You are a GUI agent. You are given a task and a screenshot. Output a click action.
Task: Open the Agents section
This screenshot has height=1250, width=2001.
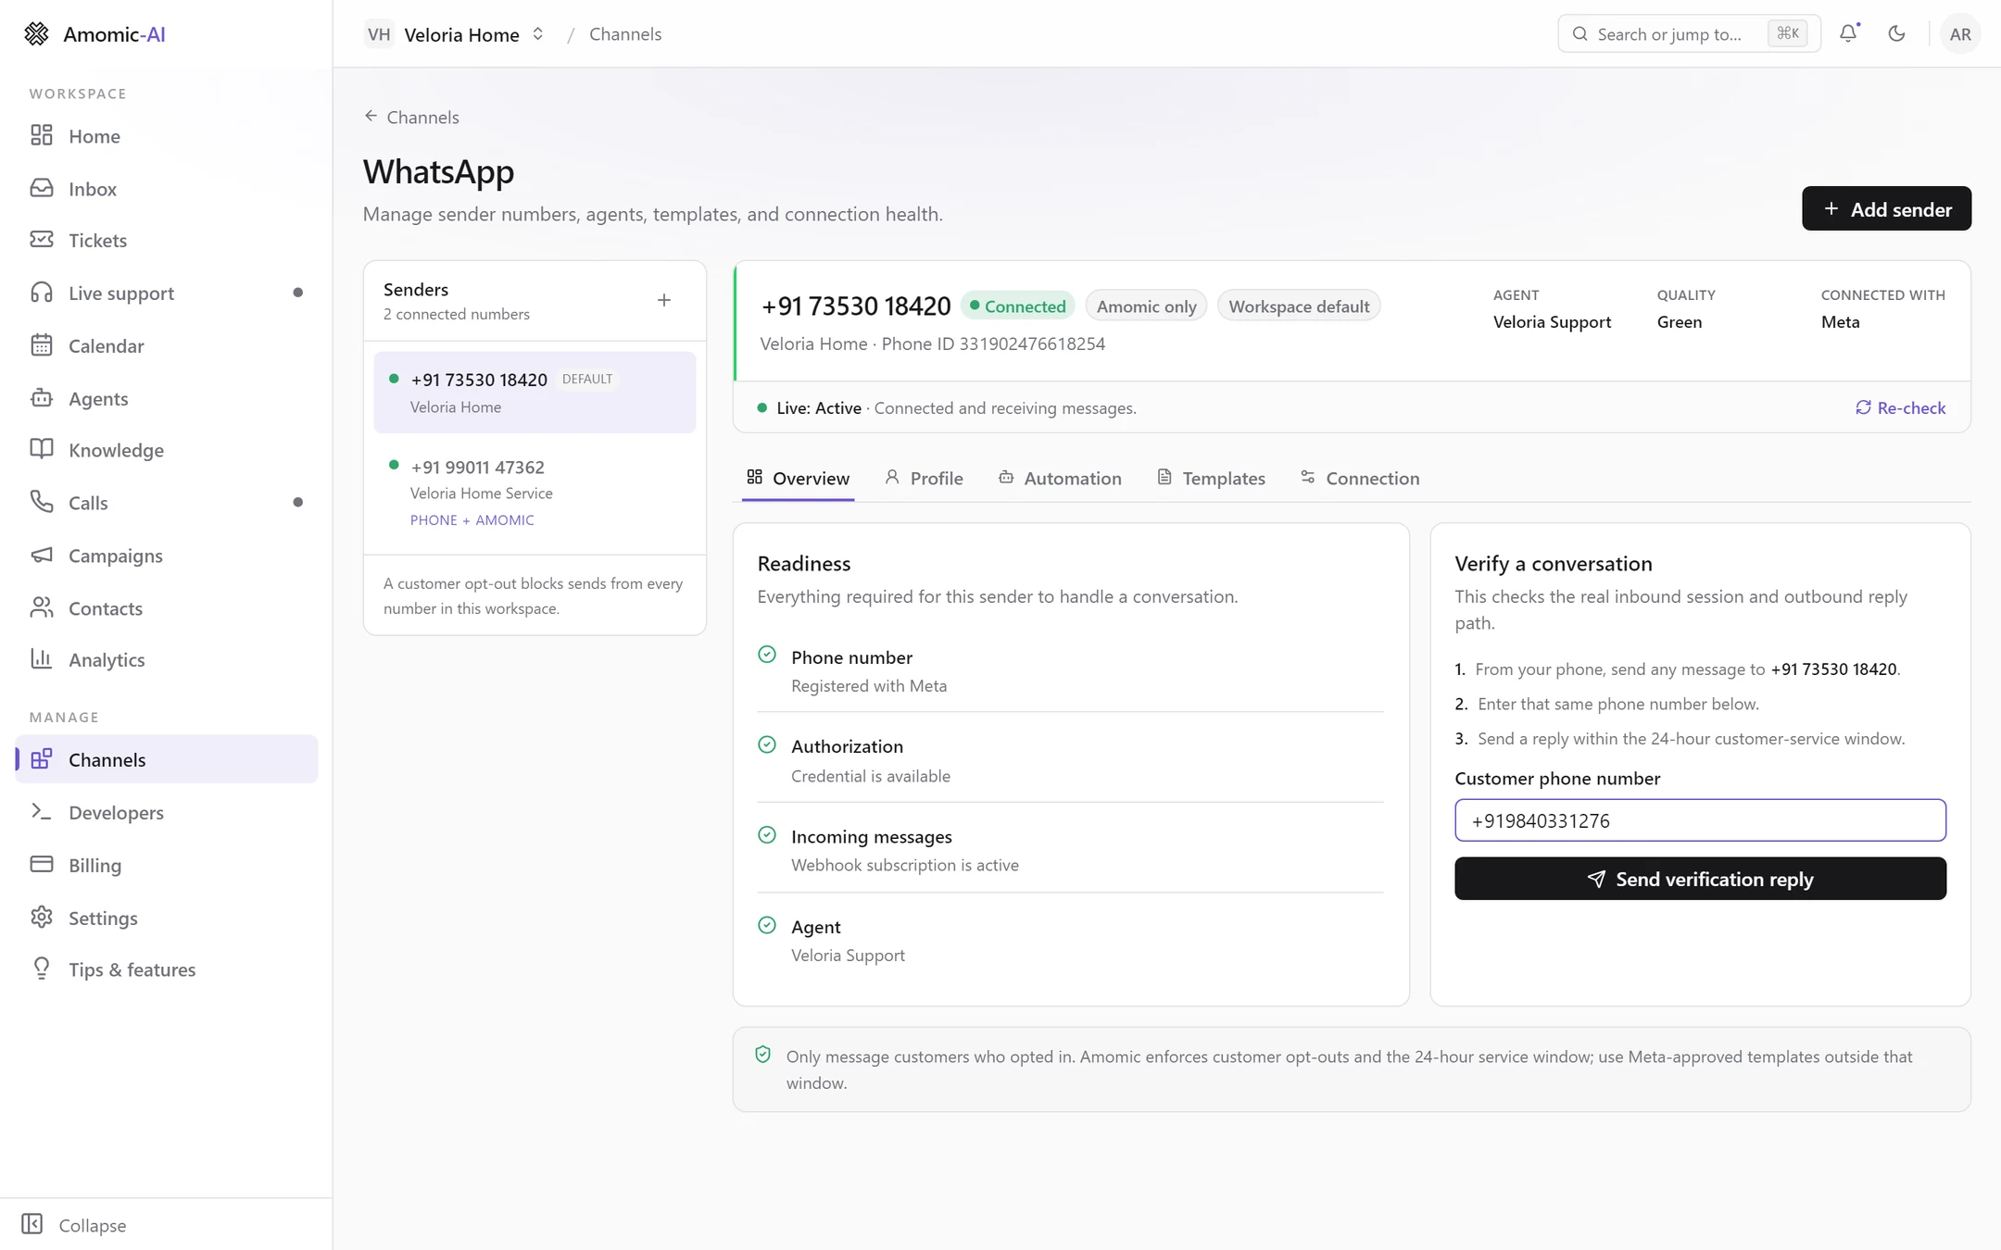pos(166,398)
